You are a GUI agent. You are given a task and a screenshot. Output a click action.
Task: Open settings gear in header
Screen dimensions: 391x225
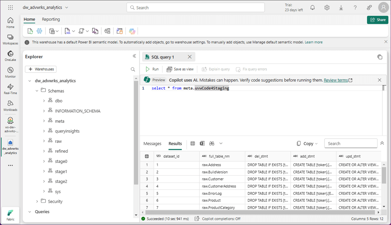327,8
